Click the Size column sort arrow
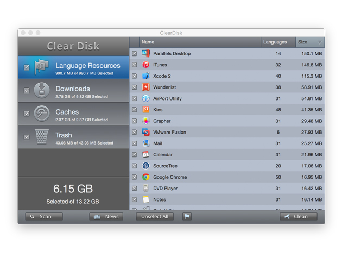The height and width of the screenshot is (257, 342). point(320,42)
